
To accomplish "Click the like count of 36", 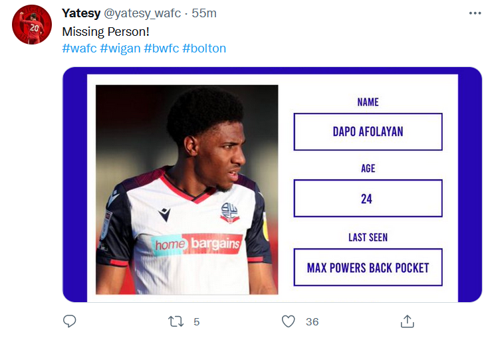I will click(312, 322).
